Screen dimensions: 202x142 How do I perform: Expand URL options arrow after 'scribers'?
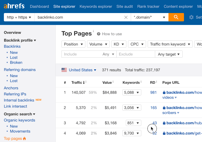(x=178, y=113)
